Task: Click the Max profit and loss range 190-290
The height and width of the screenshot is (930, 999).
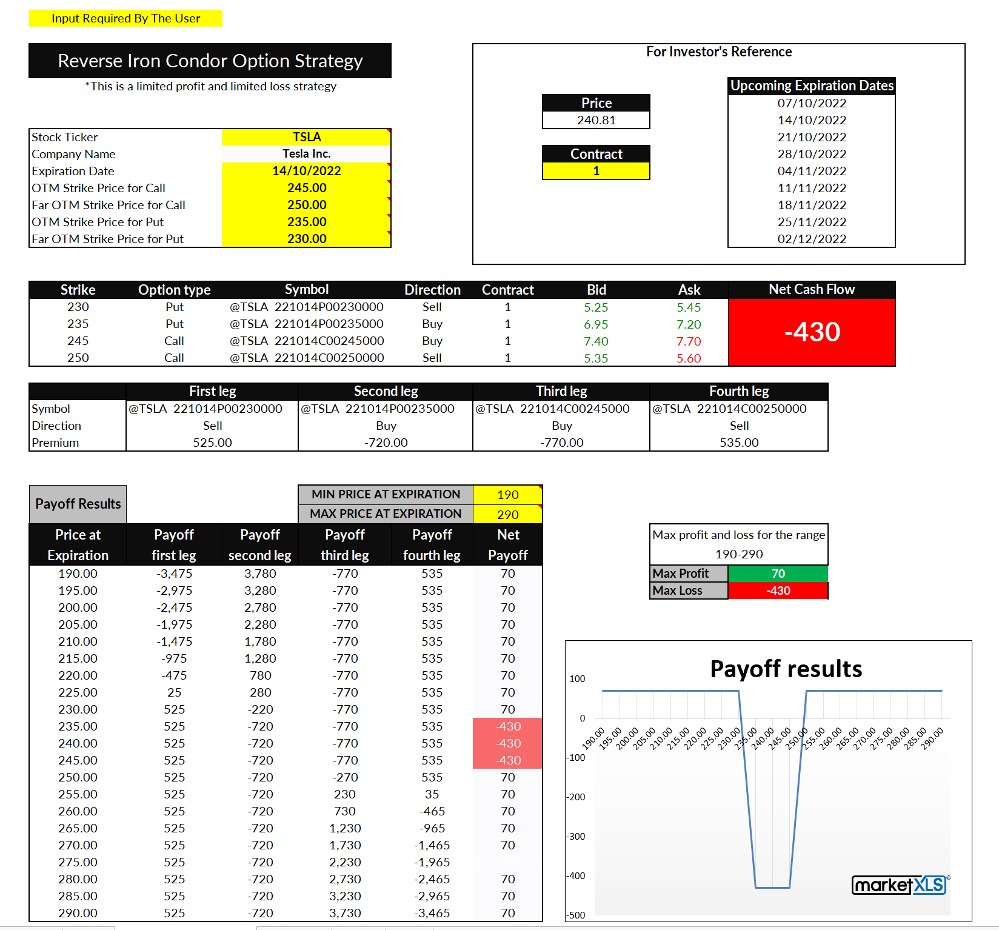Action: tap(739, 554)
